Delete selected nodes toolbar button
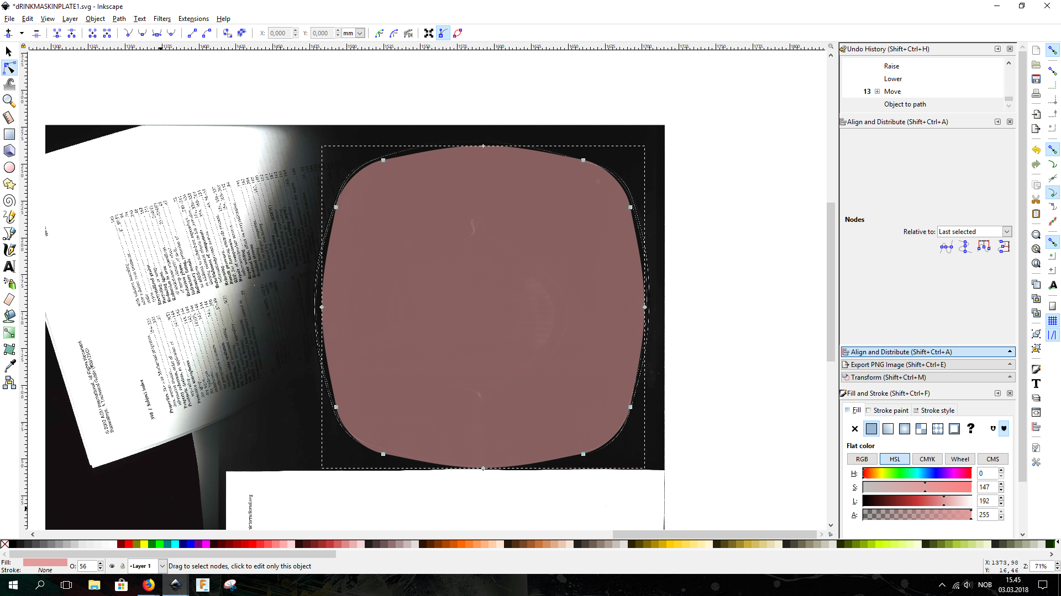Image resolution: width=1061 pixels, height=596 pixels. coord(36,33)
